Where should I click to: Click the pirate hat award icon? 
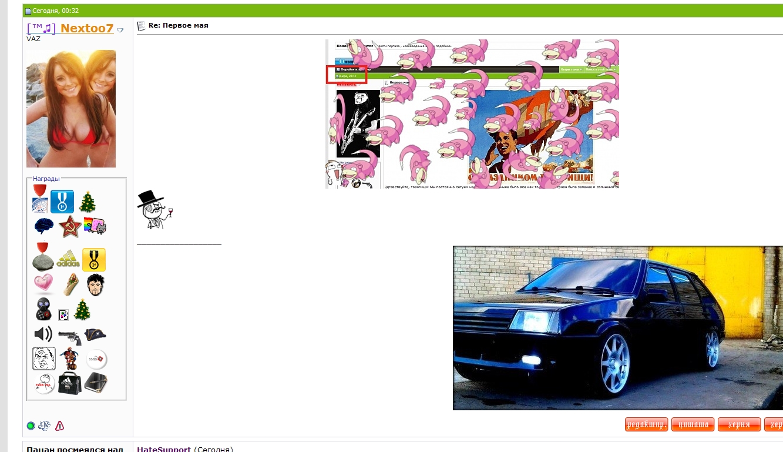coord(95,334)
